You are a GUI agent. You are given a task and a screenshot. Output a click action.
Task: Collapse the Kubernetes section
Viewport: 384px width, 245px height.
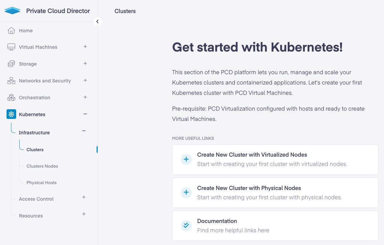pyautogui.click(x=85, y=114)
